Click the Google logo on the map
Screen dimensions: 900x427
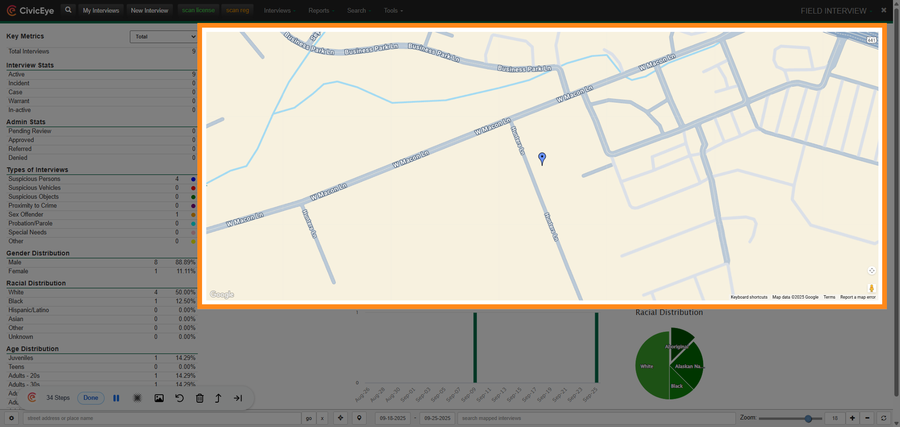point(222,294)
